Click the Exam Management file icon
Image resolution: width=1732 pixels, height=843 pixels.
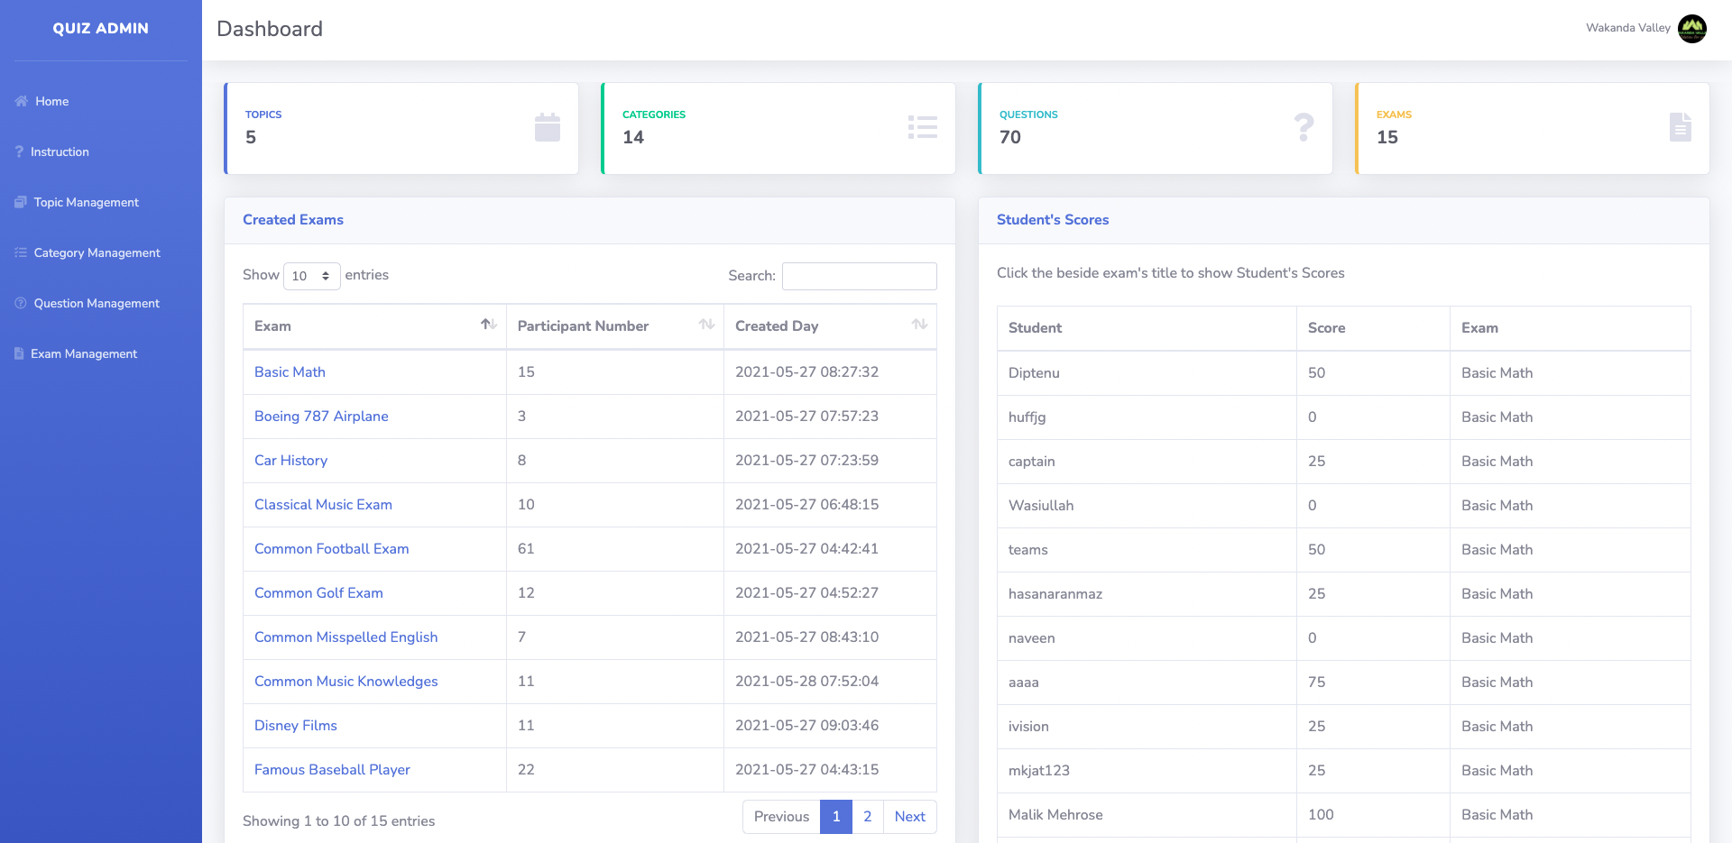click(x=19, y=353)
